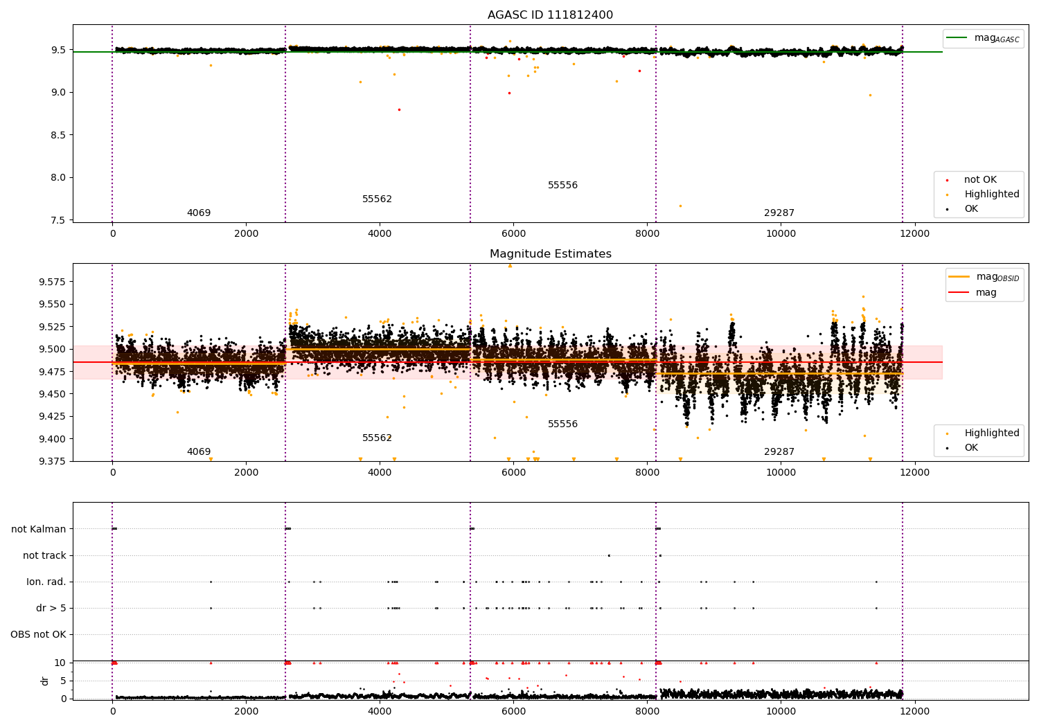Click the '9.575' y-axis tick label

tap(53, 282)
